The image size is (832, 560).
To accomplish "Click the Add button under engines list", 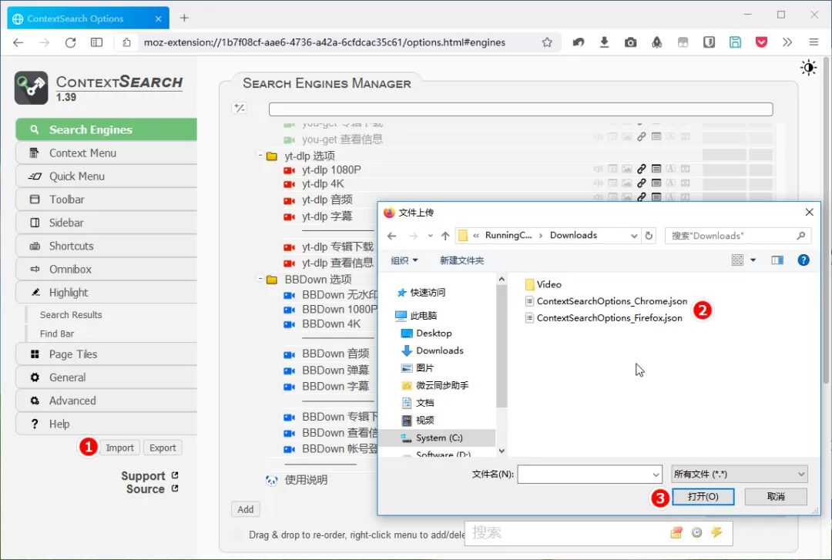I will pyautogui.click(x=245, y=510).
